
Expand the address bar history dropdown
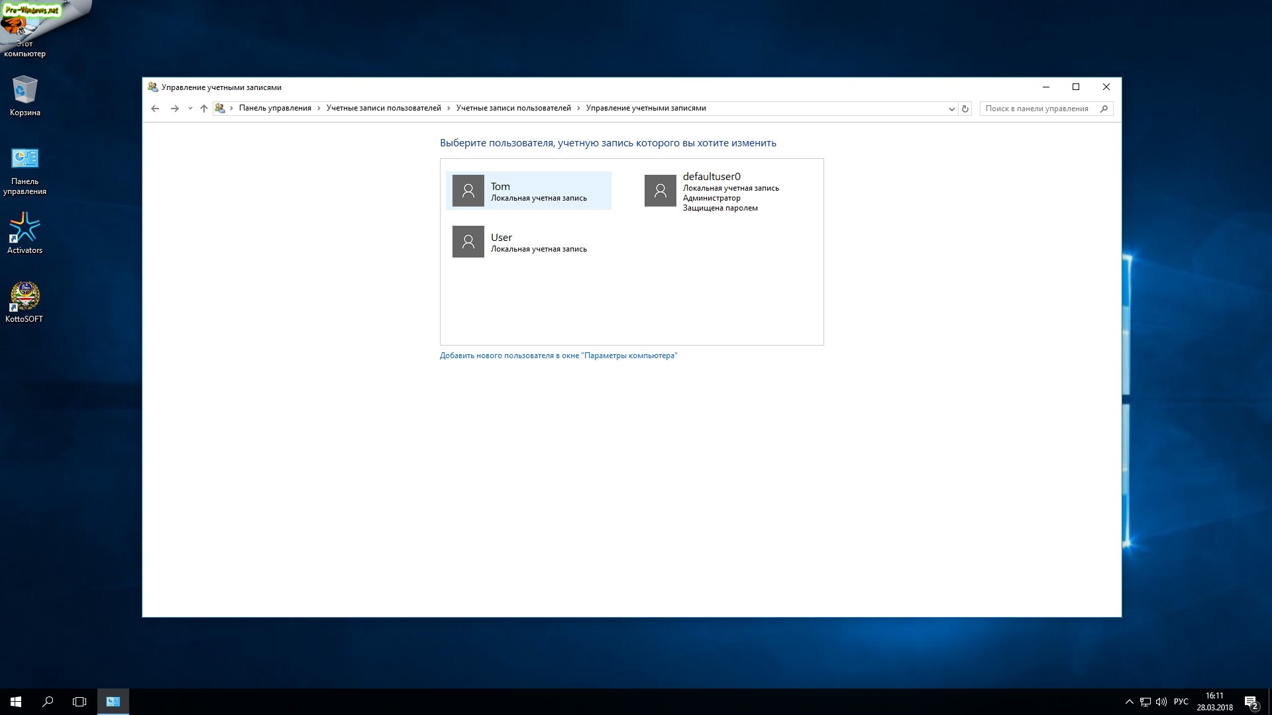coord(951,109)
